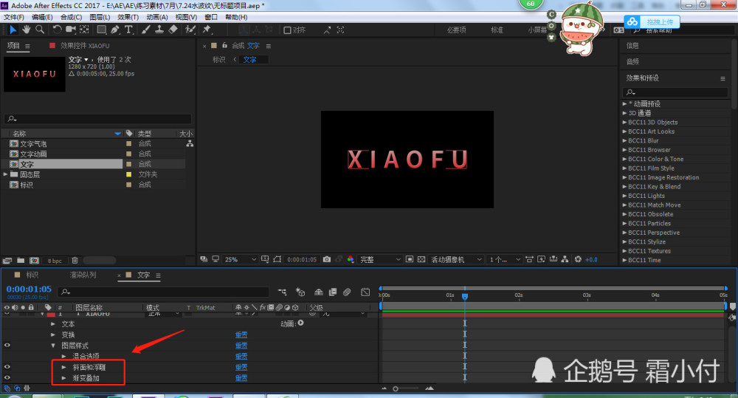This screenshot has width=738, height=398.
Task: Select the Zoom magnifier tool
Action: click(x=40, y=30)
